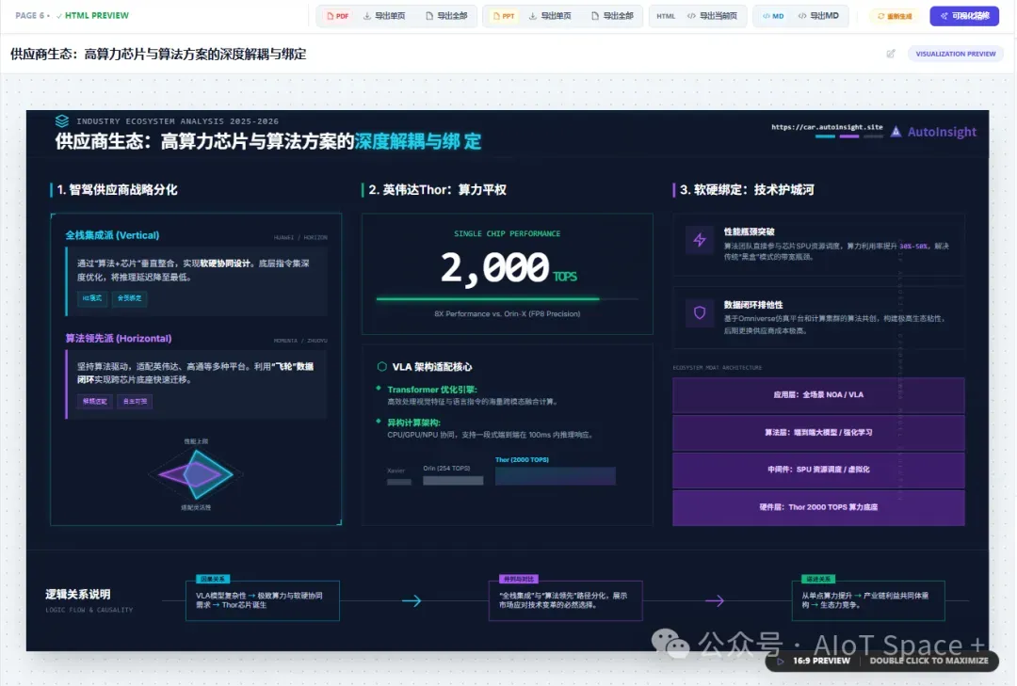Export single page in the PPT group

[x=550, y=16]
